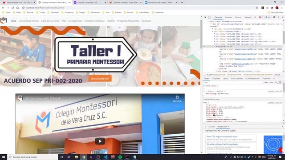Select div.carousel-inner breadcrumb
Viewport: 285px width, 160px height.
[234, 75]
